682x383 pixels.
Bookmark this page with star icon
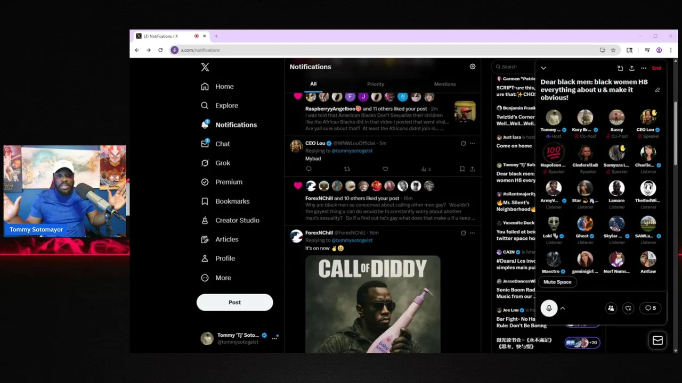(x=613, y=50)
